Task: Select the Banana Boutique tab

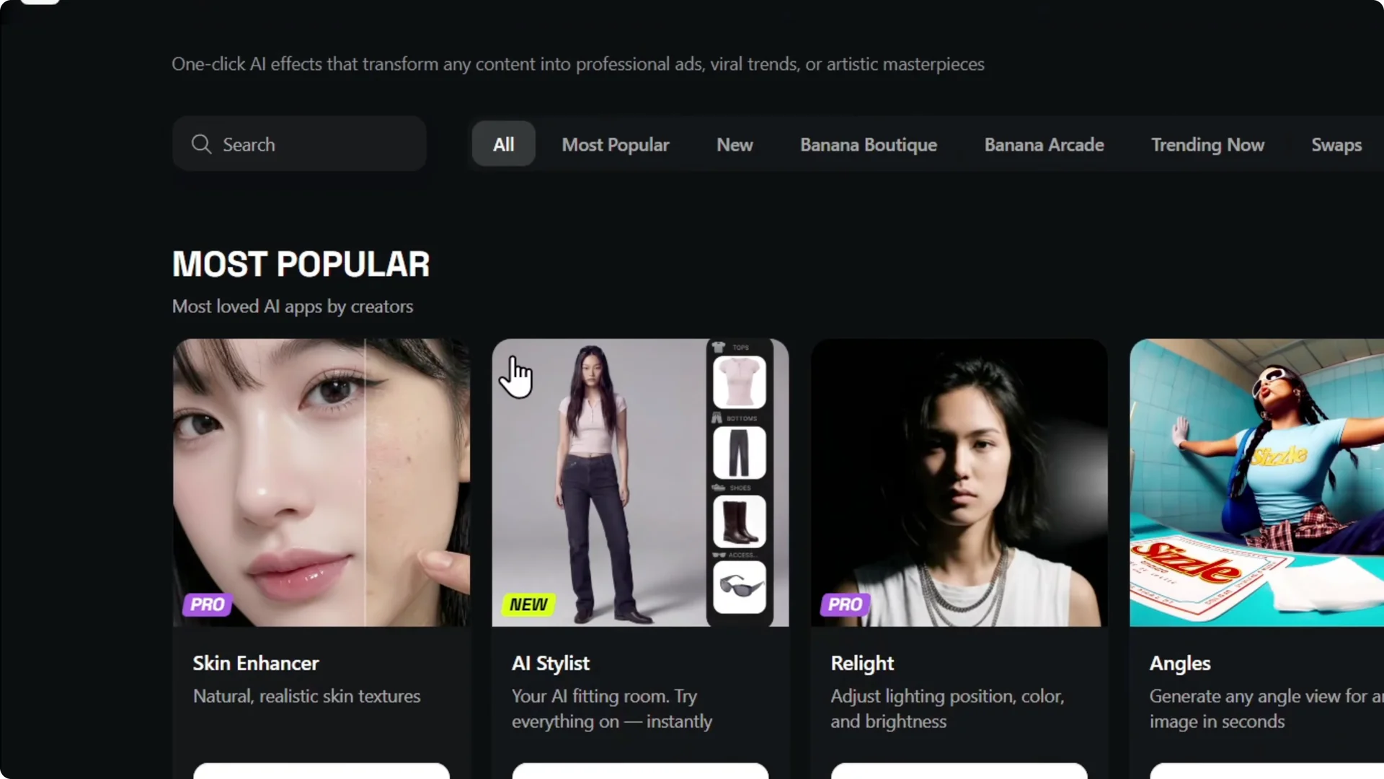Action: pos(868,144)
